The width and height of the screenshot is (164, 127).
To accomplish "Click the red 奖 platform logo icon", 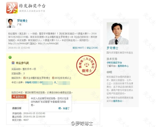I will point(12,8).
